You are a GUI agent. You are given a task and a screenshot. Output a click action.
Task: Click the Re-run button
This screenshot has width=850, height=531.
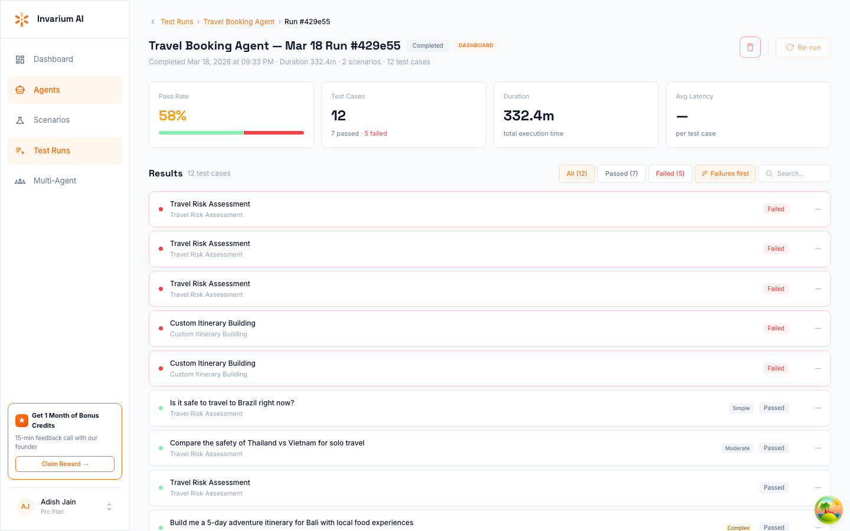tap(803, 47)
